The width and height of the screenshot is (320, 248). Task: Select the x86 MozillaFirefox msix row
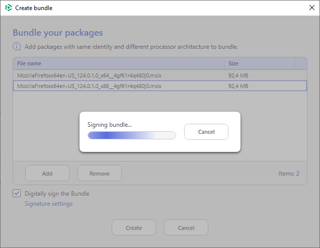pos(160,86)
